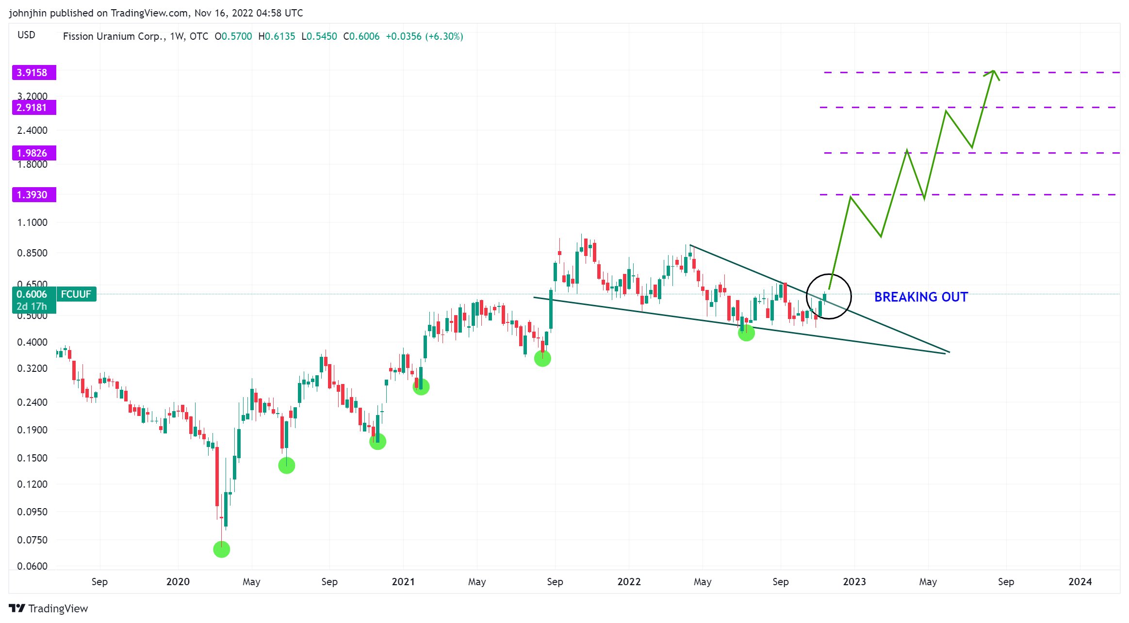1129x623 pixels.
Task: Click the 0.6006 current price tag
Action: point(32,294)
